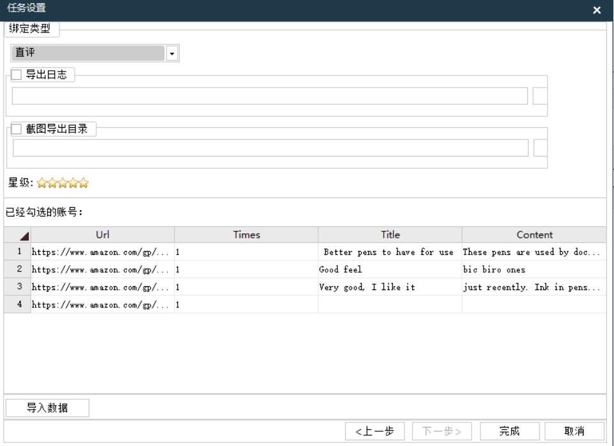The height and width of the screenshot is (446, 614).
Task: Close the 任务设置 dialog
Action: [596, 10]
